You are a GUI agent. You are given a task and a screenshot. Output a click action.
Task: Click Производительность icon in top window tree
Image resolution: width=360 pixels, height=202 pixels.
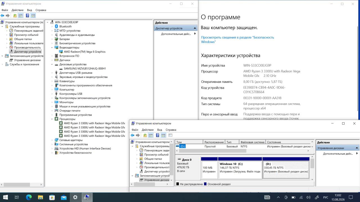tap(11, 47)
